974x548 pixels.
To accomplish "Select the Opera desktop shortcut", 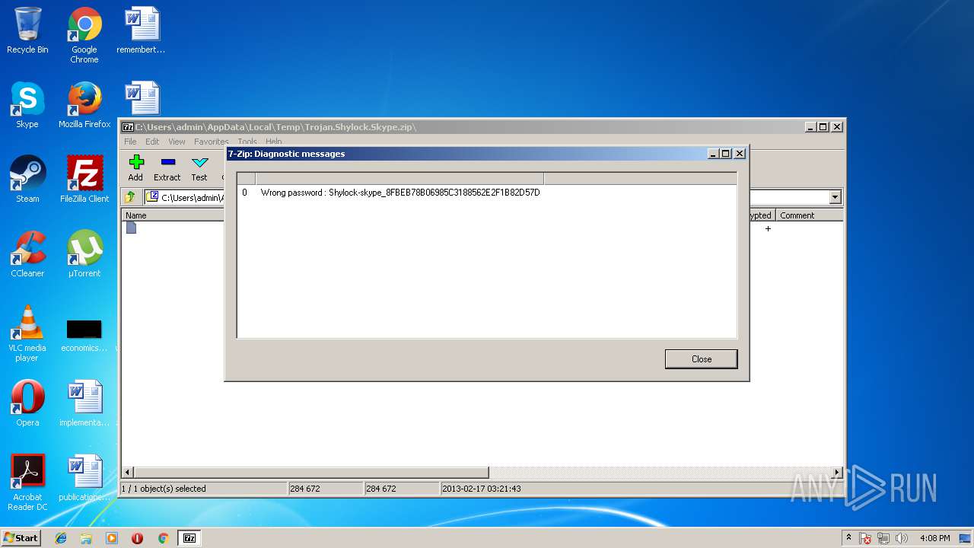I will tap(27, 403).
